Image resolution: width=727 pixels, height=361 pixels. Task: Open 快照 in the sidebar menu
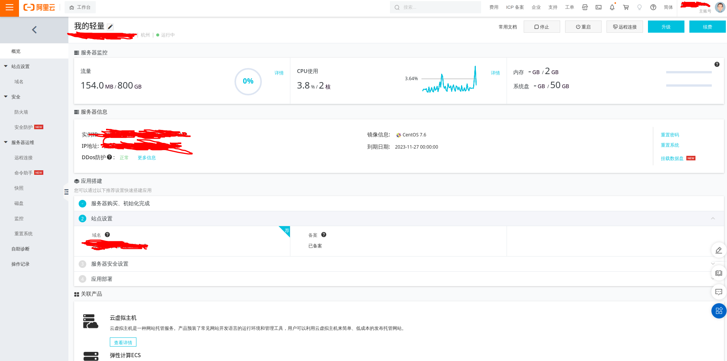[x=19, y=188]
